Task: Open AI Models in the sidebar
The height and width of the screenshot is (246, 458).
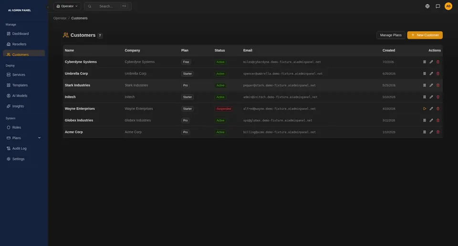Action: click(x=24, y=96)
